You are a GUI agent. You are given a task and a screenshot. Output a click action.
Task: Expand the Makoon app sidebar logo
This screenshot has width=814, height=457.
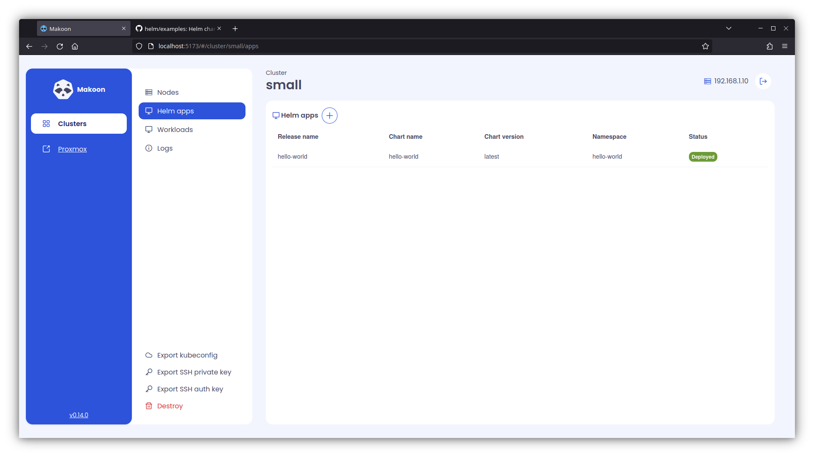pyautogui.click(x=63, y=89)
